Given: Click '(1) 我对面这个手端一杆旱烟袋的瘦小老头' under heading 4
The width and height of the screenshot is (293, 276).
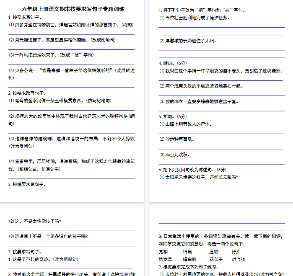Looking at the screenshot, I should tap(220, 71).
